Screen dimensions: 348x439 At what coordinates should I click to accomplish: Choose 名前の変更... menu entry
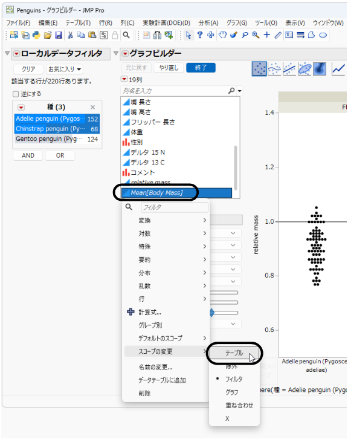point(166,367)
